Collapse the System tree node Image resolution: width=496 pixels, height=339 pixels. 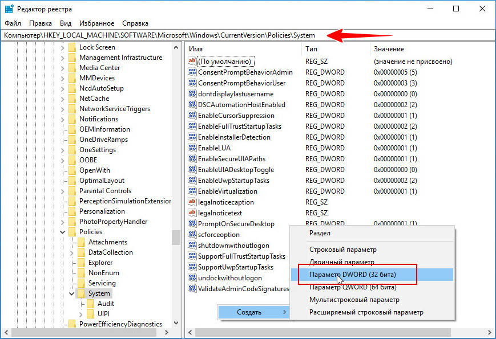72,293
